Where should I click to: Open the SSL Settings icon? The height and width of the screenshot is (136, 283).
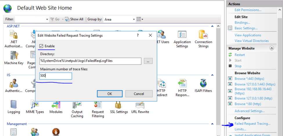[118, 106]
